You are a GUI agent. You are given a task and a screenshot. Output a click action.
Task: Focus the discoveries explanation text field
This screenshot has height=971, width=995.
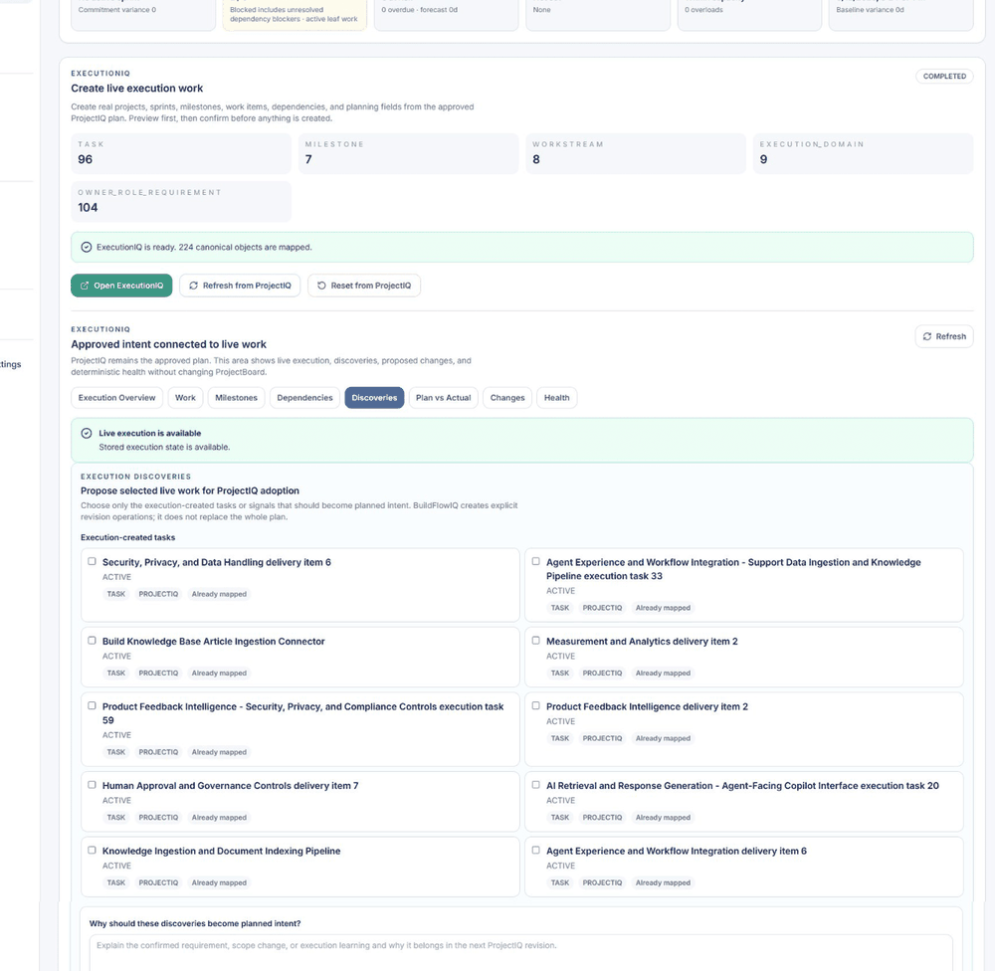tap(521, 952)
